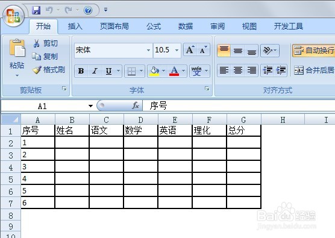Click the Increase Font Size icon
The image size is (335, 238).
pos(190,50)
